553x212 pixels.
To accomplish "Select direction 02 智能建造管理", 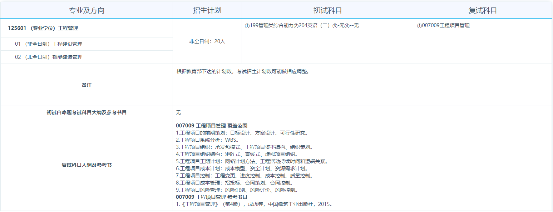I will pos(49,57).
